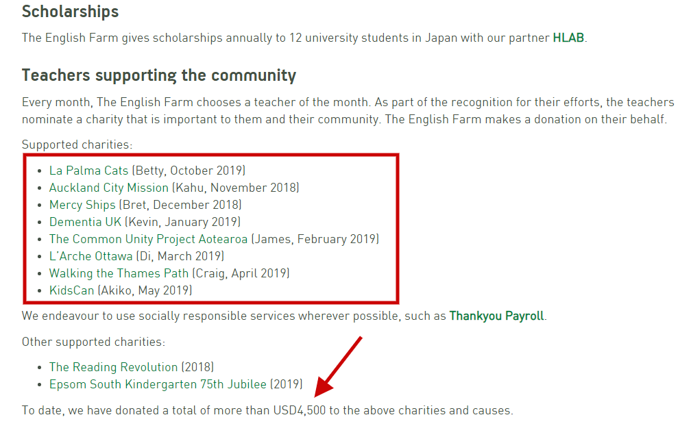Click the USD4,500 donation amount text
Screen dimensions: 691x426
299,411
